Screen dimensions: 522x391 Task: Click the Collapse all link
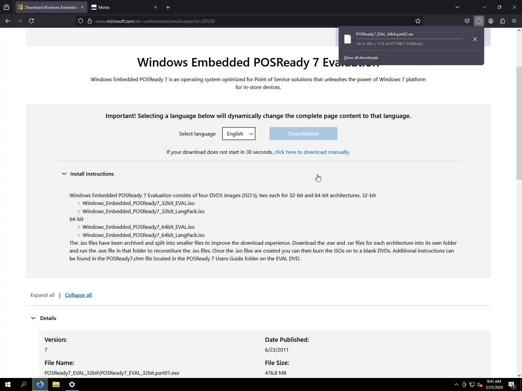[78, 295]
